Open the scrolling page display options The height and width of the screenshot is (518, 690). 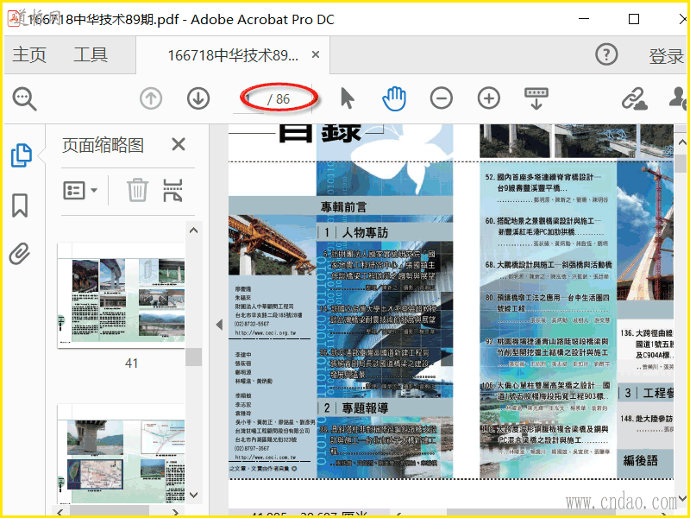point(536,98)
